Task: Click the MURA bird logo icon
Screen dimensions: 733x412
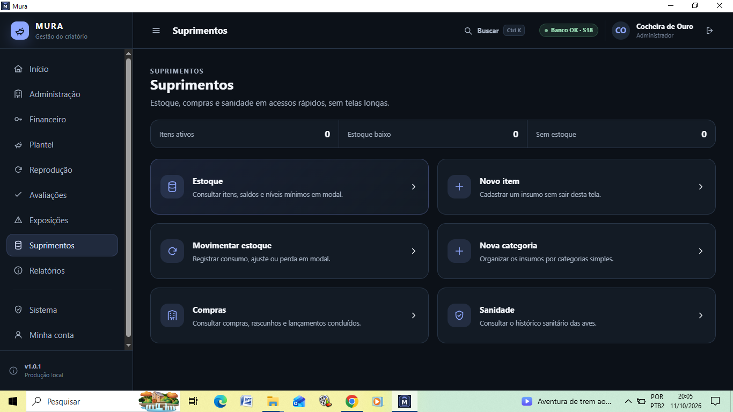Action: 20,31
